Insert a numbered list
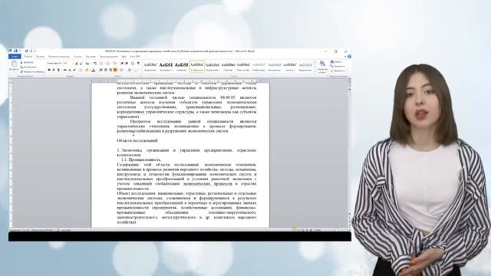This screenshot has width=491, height=276. coord(107,64)
